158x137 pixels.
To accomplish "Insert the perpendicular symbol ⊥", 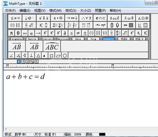I will (31, 56).
